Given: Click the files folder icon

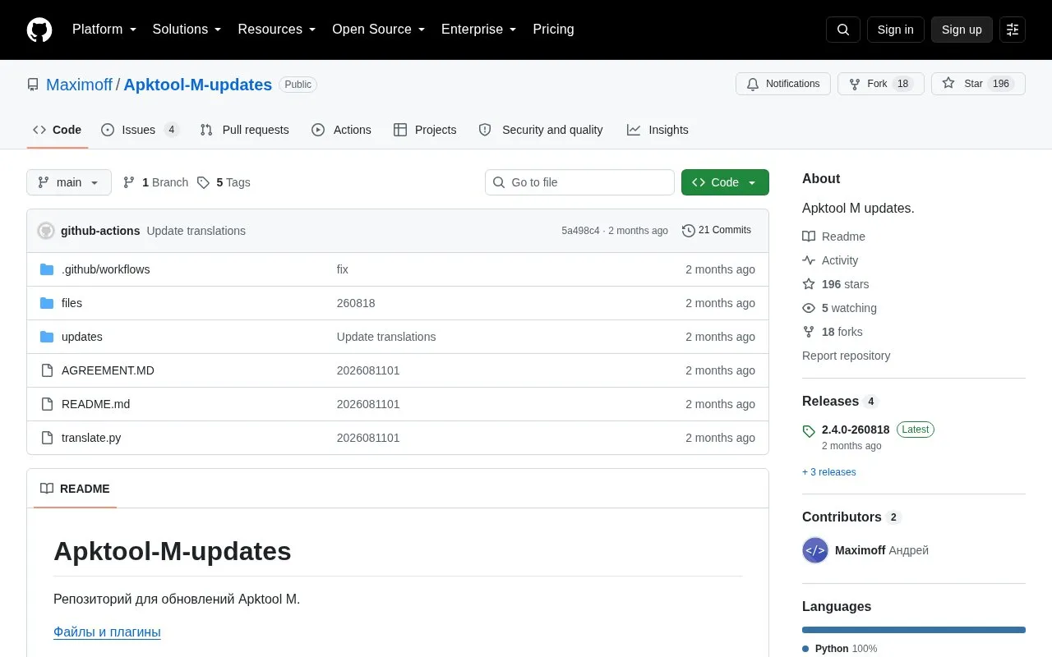Looking at the screenshot, I should pos(47,303).
